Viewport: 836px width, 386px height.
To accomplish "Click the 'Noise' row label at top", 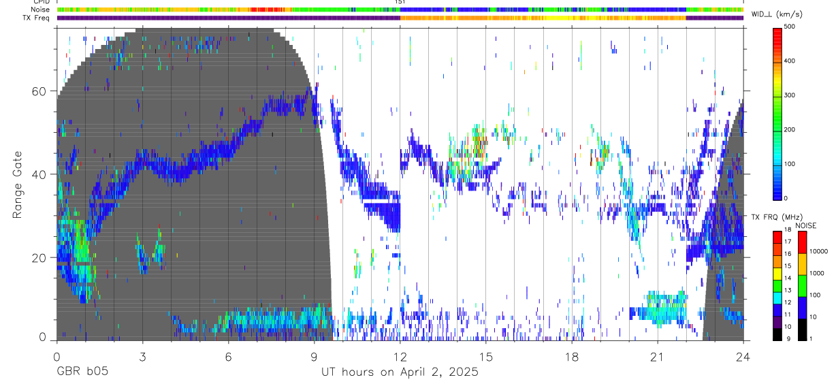I will (40, 10).
